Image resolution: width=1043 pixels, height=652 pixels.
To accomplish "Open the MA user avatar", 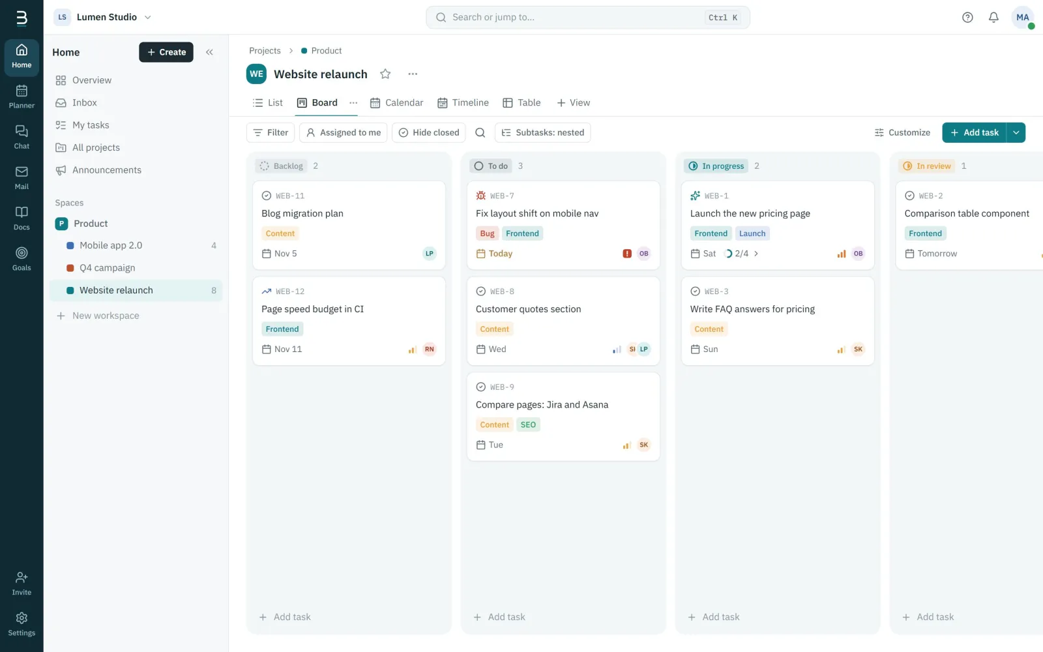I will pos(1022,18).
